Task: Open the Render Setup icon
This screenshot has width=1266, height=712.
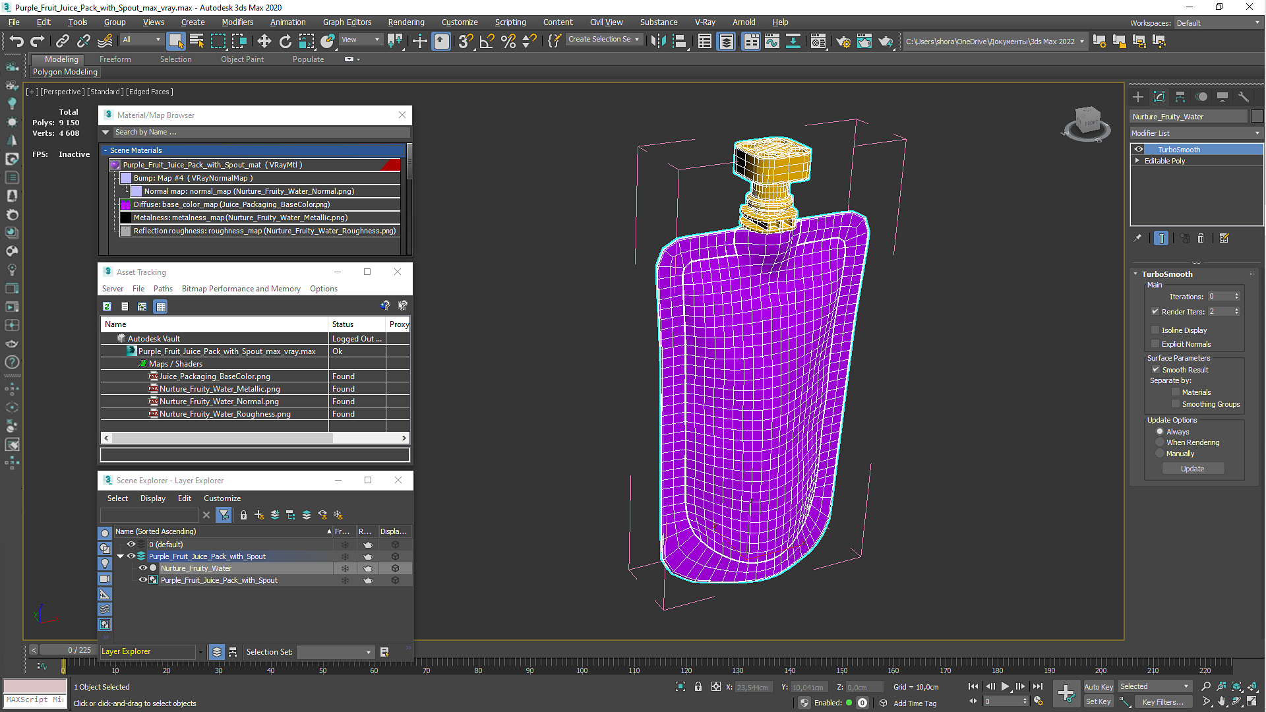Action: coord(843,41)
